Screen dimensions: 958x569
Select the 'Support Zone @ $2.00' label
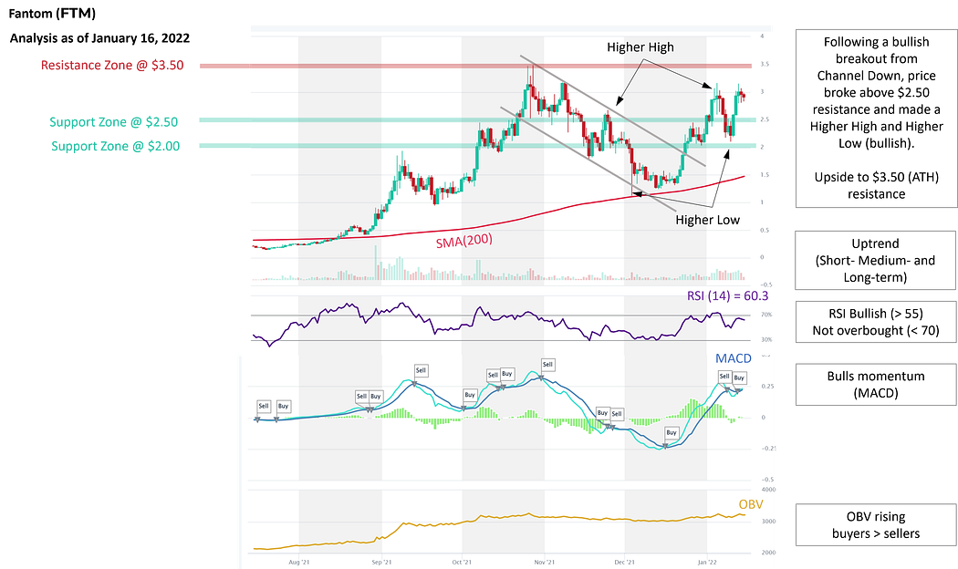pyautogui.click(x=116, y=147)
